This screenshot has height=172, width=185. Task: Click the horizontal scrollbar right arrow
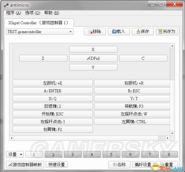168,138
